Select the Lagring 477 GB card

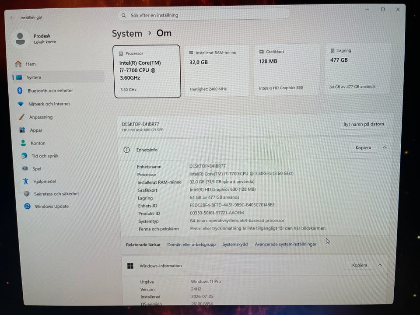(x=357, y=68)
